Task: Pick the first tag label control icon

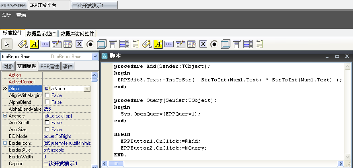Action: pyautogui.click(x=23, y=44)
